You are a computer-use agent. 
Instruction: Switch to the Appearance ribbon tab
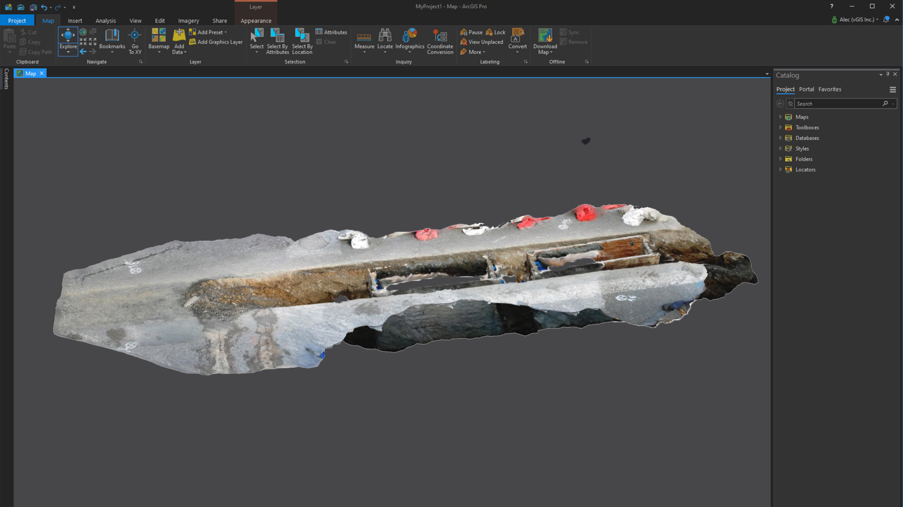point(256,21)
